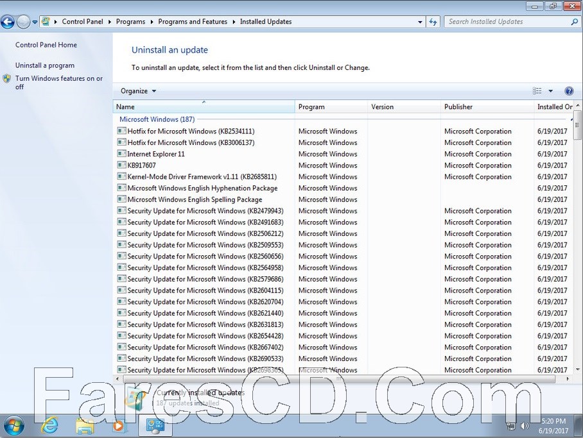Click the Forward navigation arrow

[23, 22]
